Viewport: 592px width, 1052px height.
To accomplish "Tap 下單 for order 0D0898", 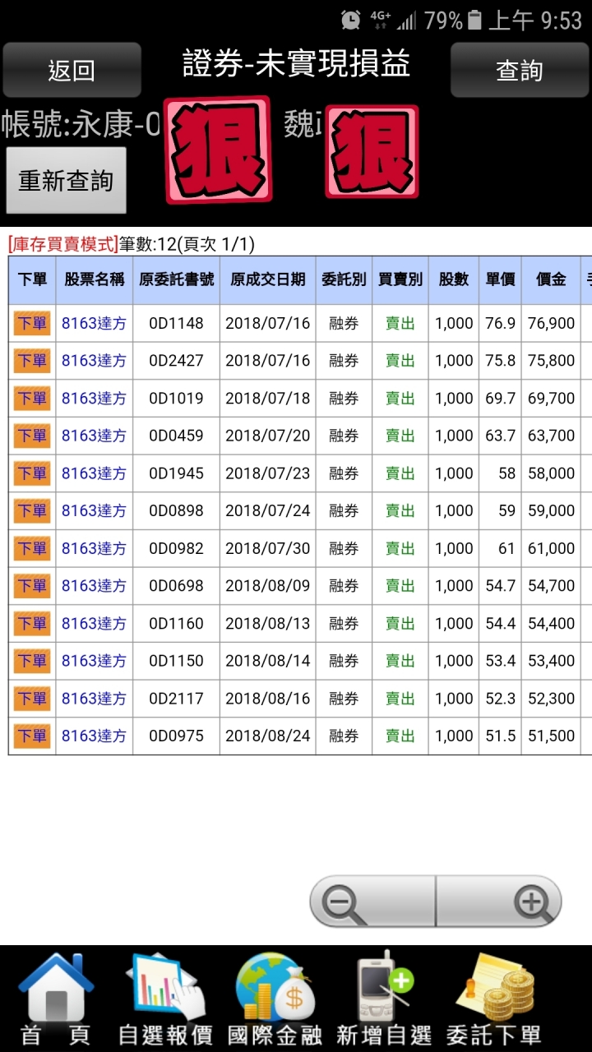I will click(x=32, y=510).
